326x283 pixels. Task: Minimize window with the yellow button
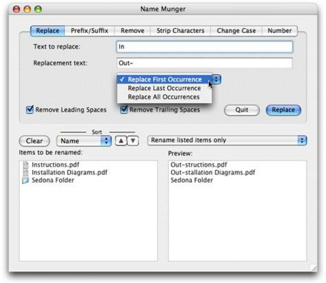27,9
